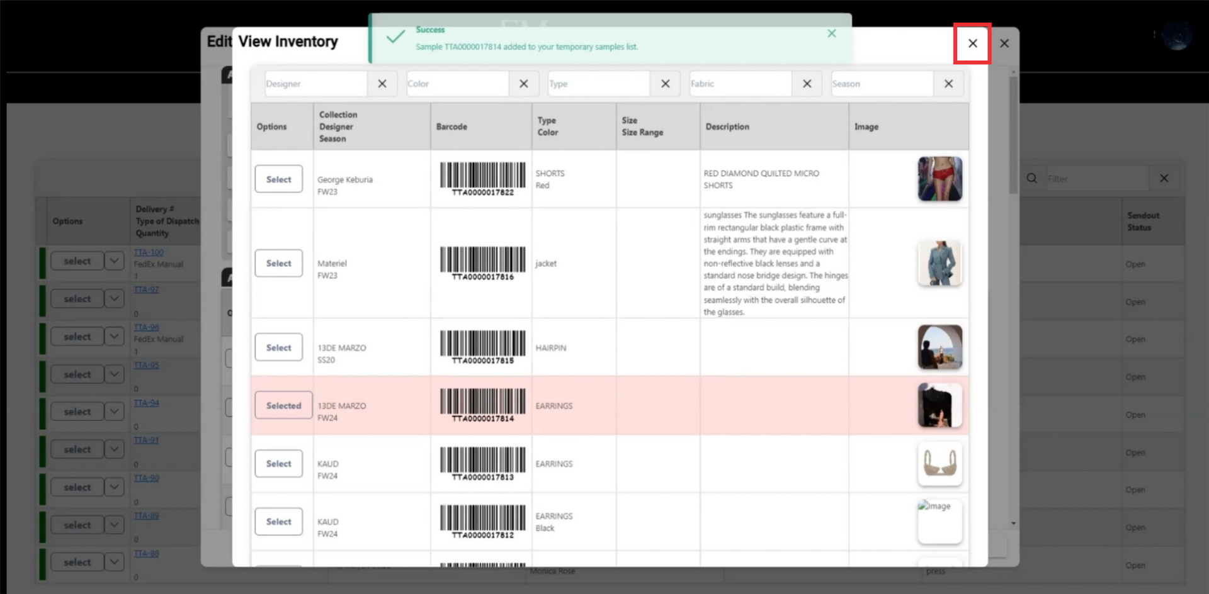Open delivery link TTA-89
The image size is (1209, 594).
[146, 515]
